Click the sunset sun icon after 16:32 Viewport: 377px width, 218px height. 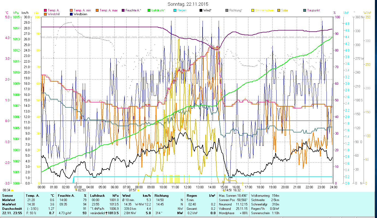[243, 190]
